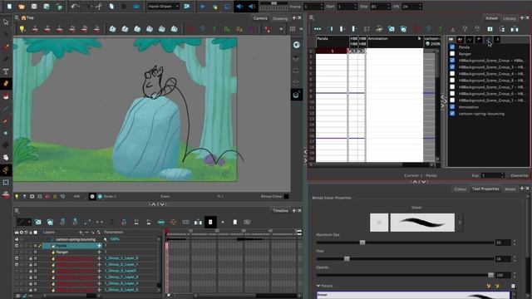Viewport: 532px width, 299px height.
Task: Switch to the Xsheet tab
Action: (491, 18)
